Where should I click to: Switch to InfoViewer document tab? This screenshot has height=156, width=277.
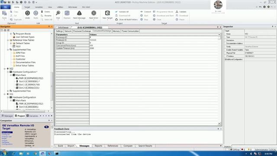coord(63,28)
